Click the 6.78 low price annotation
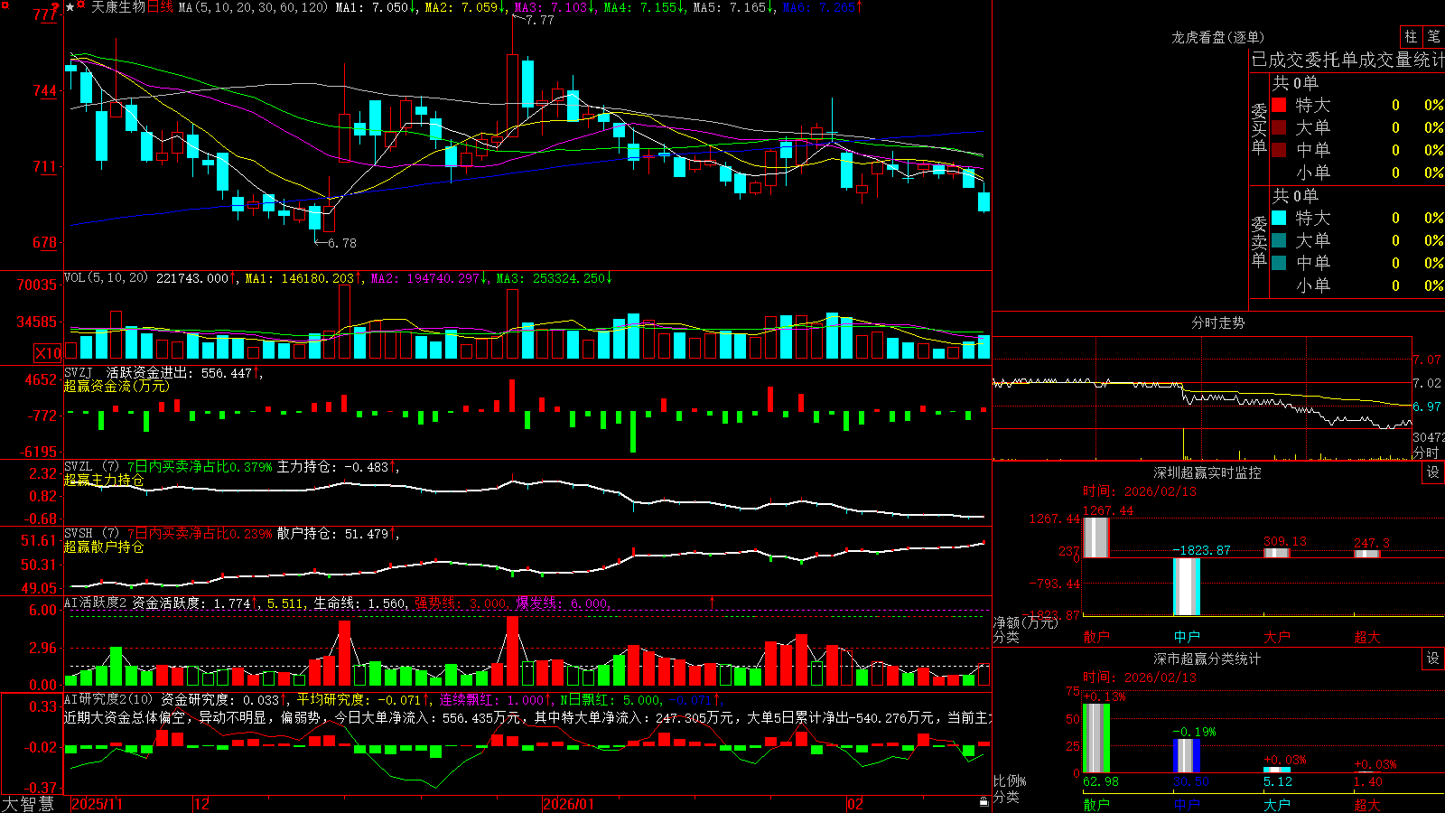This screenshot has width=1445, height=813. [341, 243]
